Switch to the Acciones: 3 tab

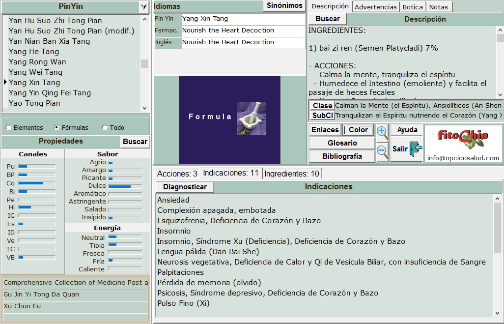pos(177,174)
